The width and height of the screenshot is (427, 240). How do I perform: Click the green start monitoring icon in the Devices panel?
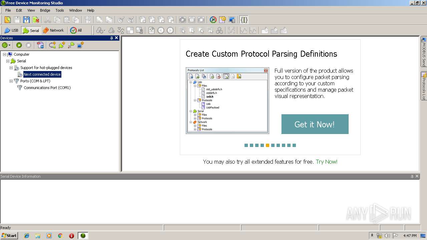pos(19,45)
